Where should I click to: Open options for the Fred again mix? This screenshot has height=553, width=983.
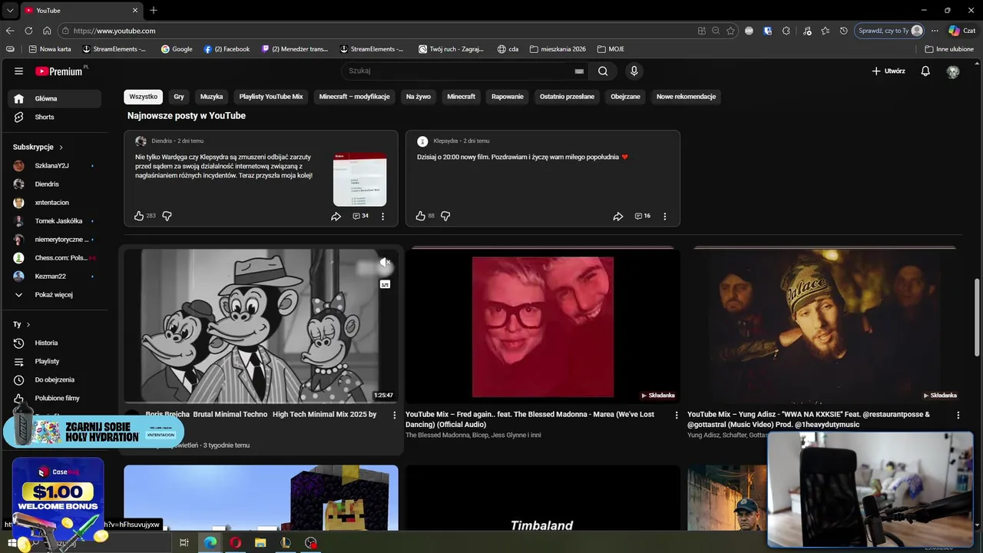click(x=677, y=415)
